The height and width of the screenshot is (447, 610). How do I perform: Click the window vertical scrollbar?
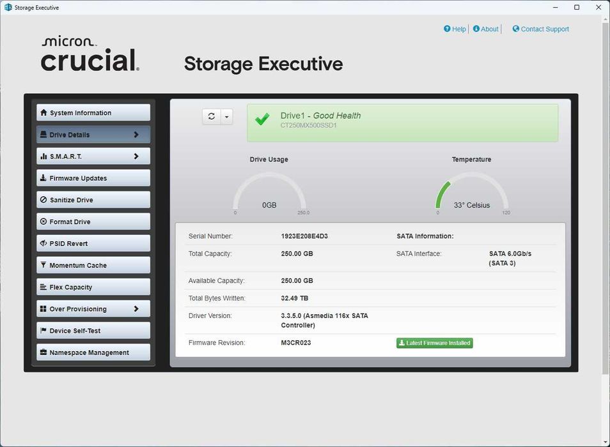(605, 198)
